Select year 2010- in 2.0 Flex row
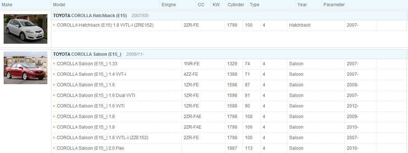The height and width of the screenshot is (153, 408). pyautogui.click(x=353, y=148)
